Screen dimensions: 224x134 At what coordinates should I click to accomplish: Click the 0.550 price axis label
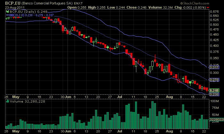click(x=214, y=16)
